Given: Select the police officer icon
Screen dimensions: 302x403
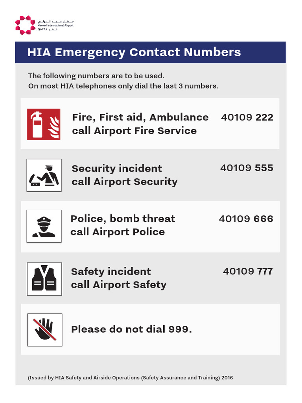Looking at the screenshot, I should tap(44, 226).
